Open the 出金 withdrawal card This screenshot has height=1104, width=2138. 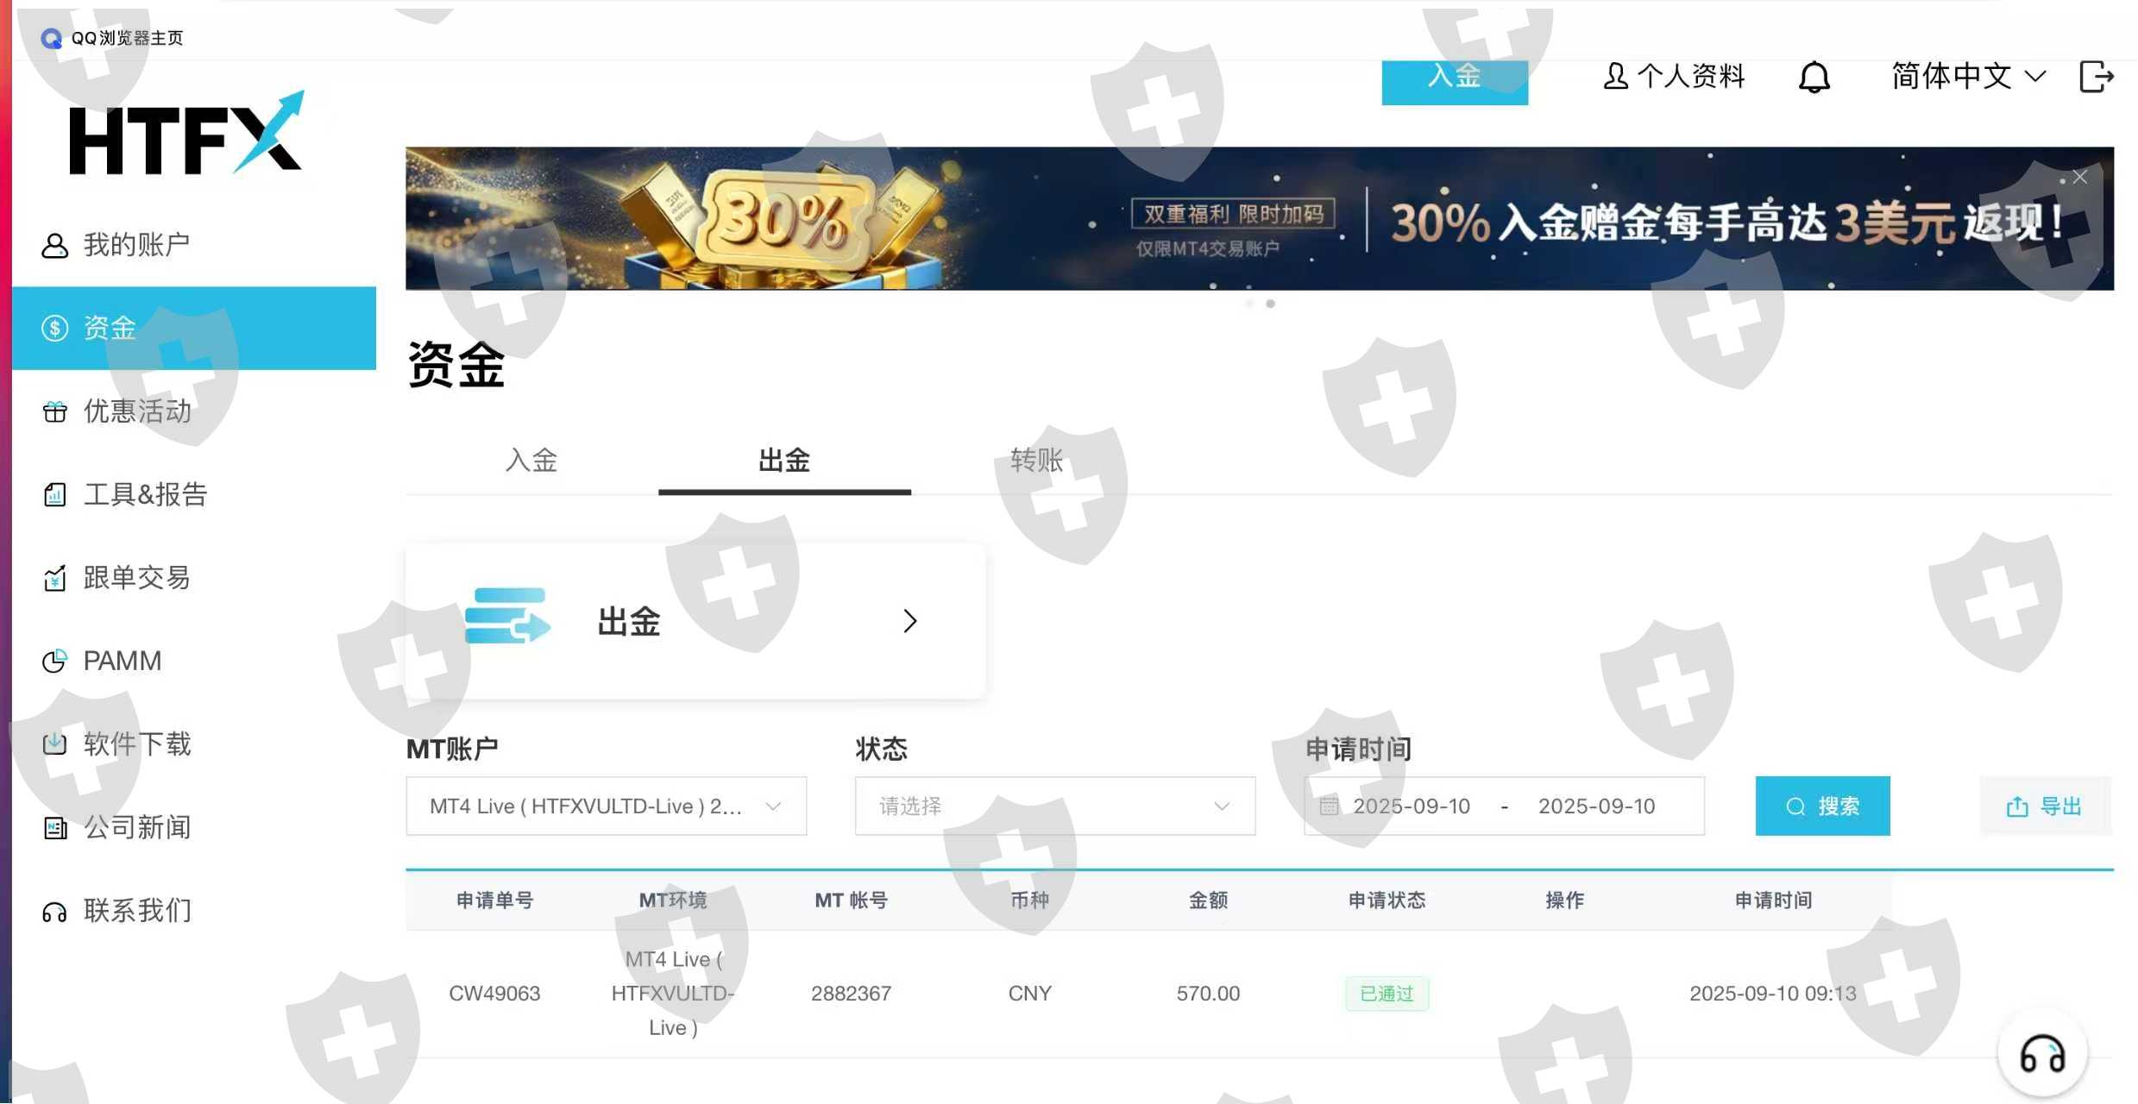coord(695,621)
